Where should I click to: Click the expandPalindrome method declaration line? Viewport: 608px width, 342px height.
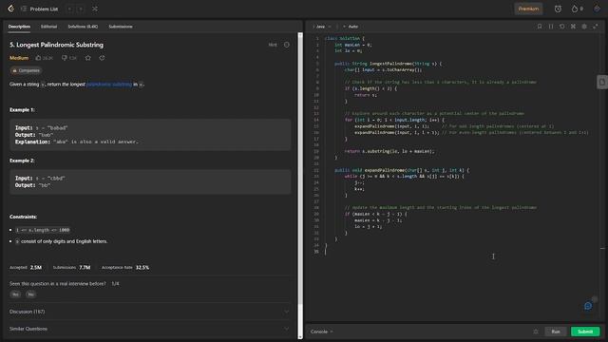pos(402,170)
